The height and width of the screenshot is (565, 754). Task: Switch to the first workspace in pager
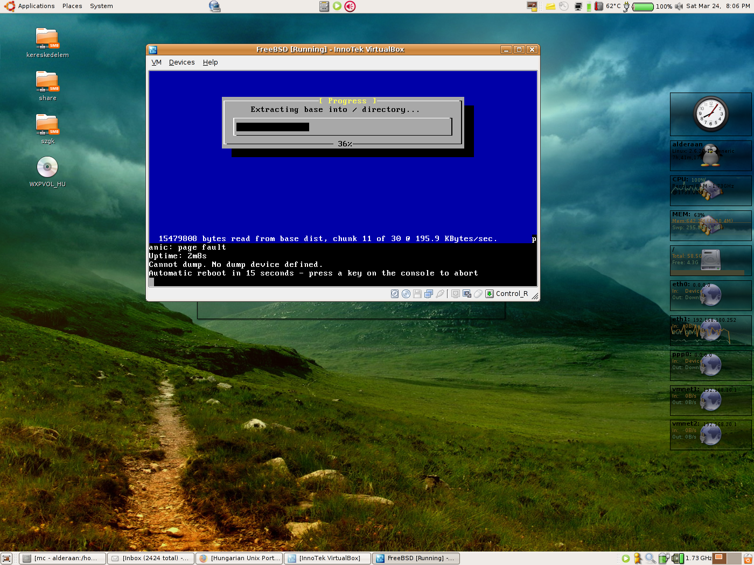point(720,559)
